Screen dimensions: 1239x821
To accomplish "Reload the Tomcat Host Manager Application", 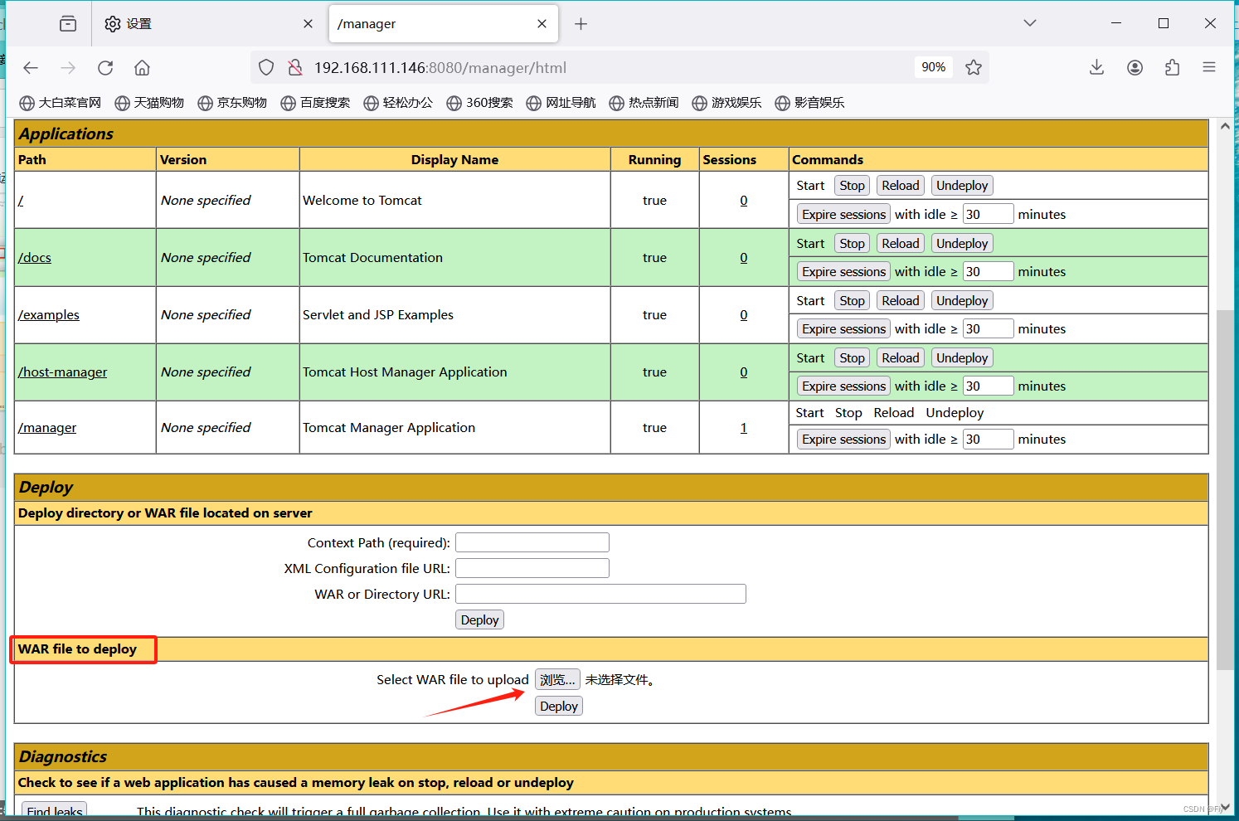I will click(x=900, y=358).
